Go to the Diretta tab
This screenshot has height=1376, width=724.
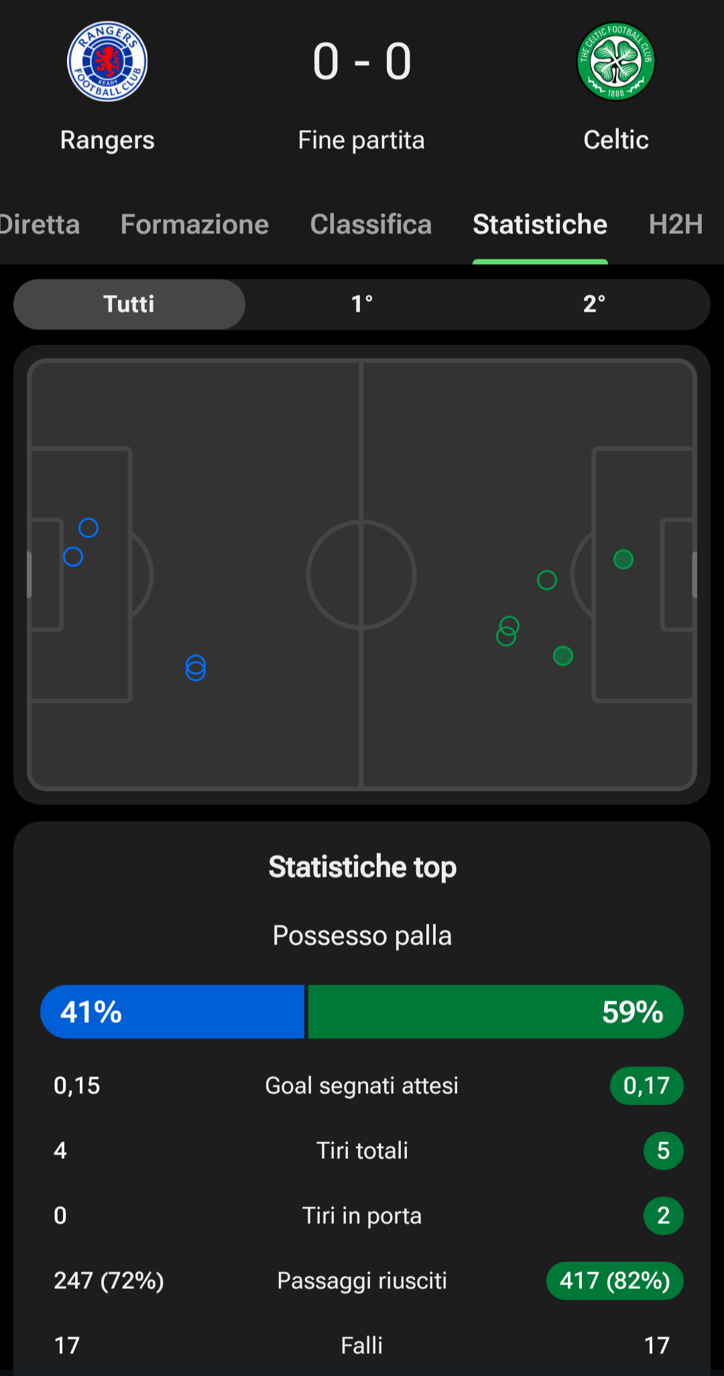pyautogui.click(x=40, y=225)
